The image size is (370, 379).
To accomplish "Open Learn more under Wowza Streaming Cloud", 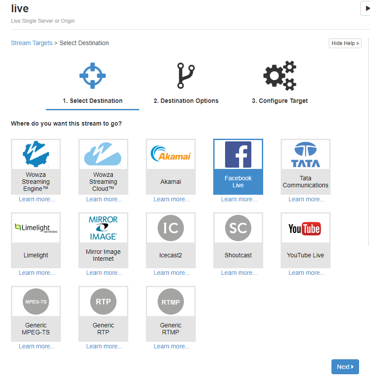I will 104,199.
